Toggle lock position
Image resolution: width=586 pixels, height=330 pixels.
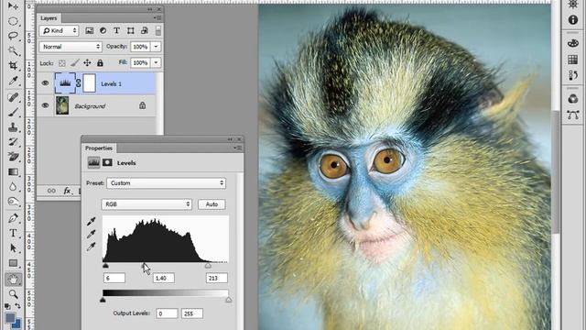[87, 63]
